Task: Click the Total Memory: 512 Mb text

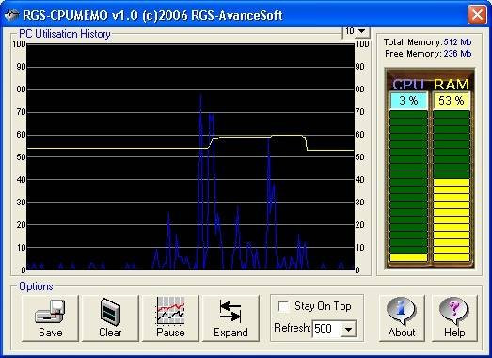Action: (x=428, y=42)
